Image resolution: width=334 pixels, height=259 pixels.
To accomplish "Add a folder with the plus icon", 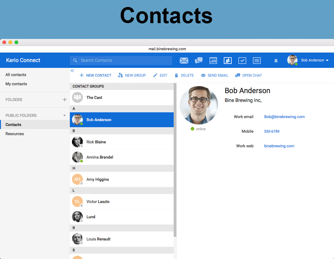I will (x=65, y=100).
